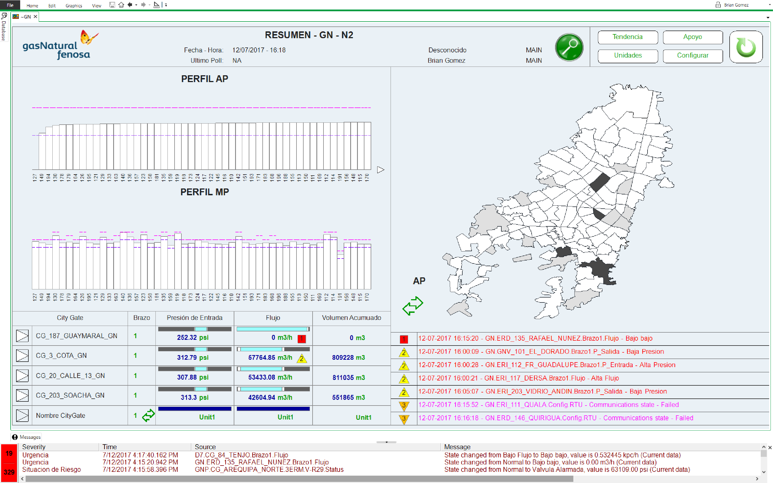Screen dimensions: 773x483
Task: Click the back navigation arrow icon
Action: [130, 5]
